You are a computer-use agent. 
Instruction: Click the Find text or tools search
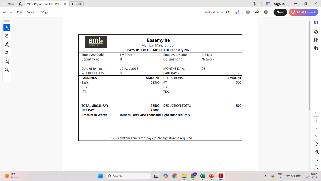tap(217, 12)
